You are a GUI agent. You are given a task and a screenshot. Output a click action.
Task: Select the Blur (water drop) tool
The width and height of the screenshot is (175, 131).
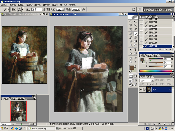[131, 45]
